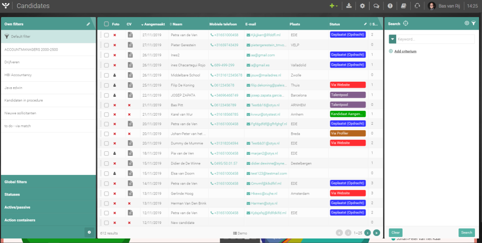
Task: Select HBI Accountancy filter
Action: pyautogui.click(x=49, y=75)
